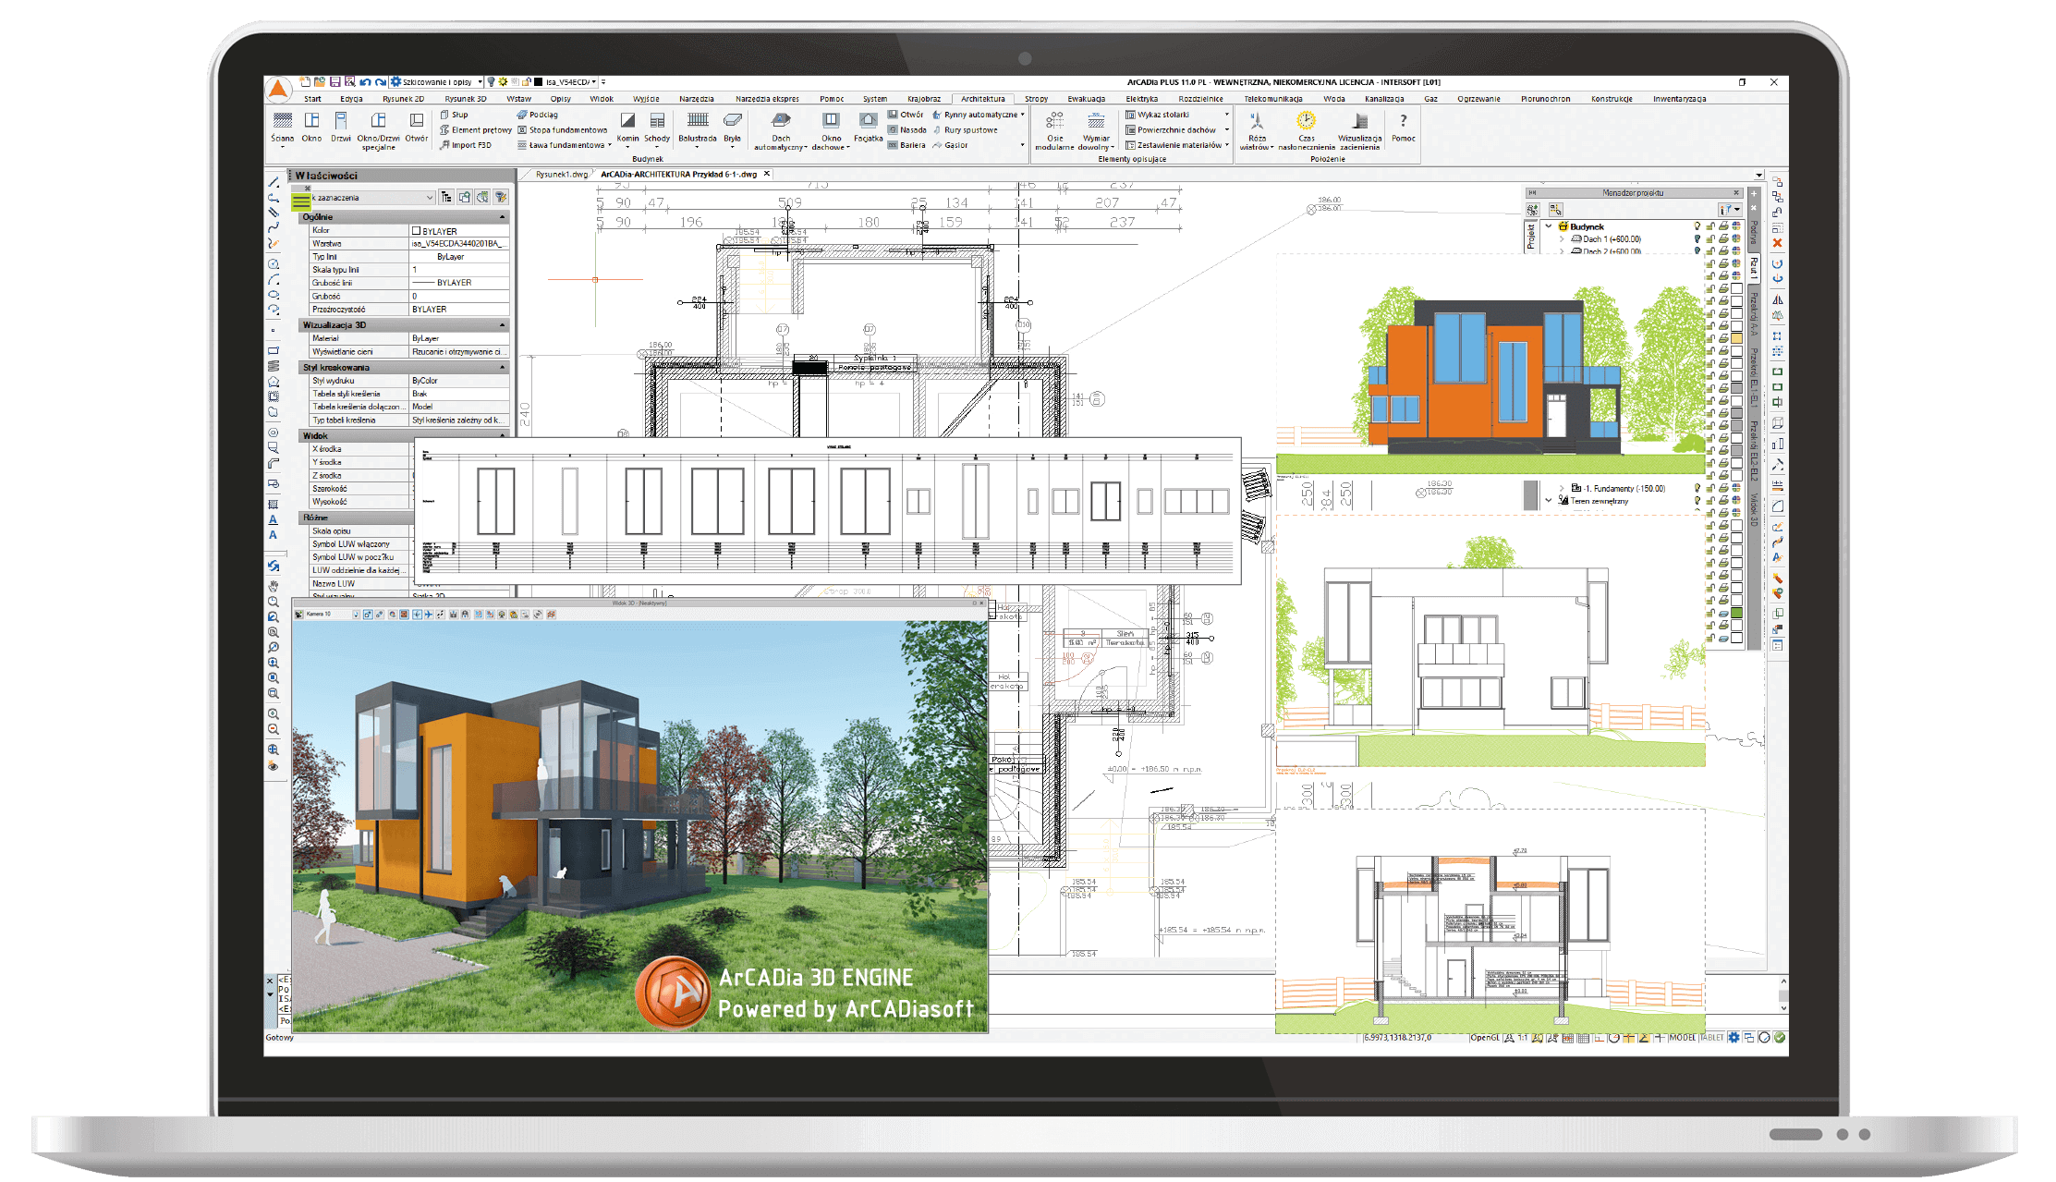Click the Okno/Drzwi specjalne tool
The image size is (2056, 1182).
(379, 130)
